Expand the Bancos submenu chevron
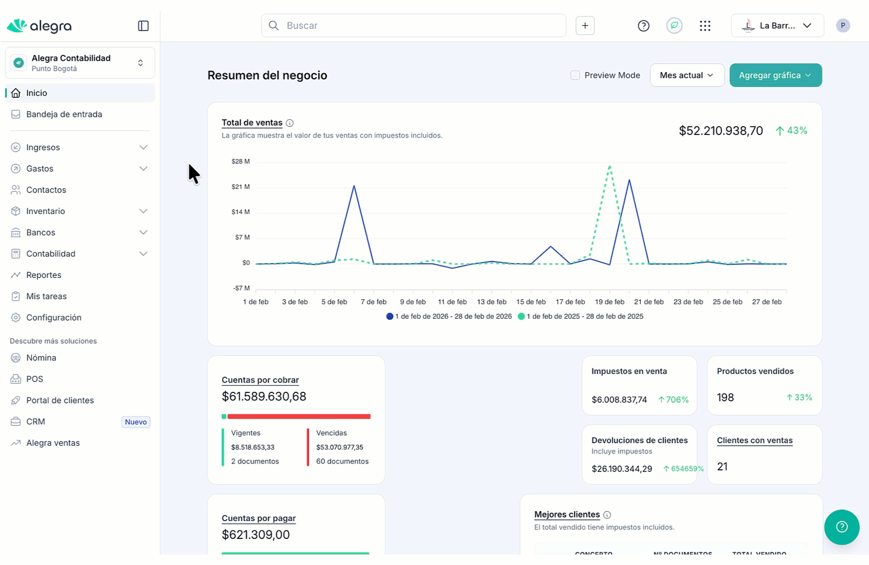Viewport: 869px width, 565px height. 143,233
